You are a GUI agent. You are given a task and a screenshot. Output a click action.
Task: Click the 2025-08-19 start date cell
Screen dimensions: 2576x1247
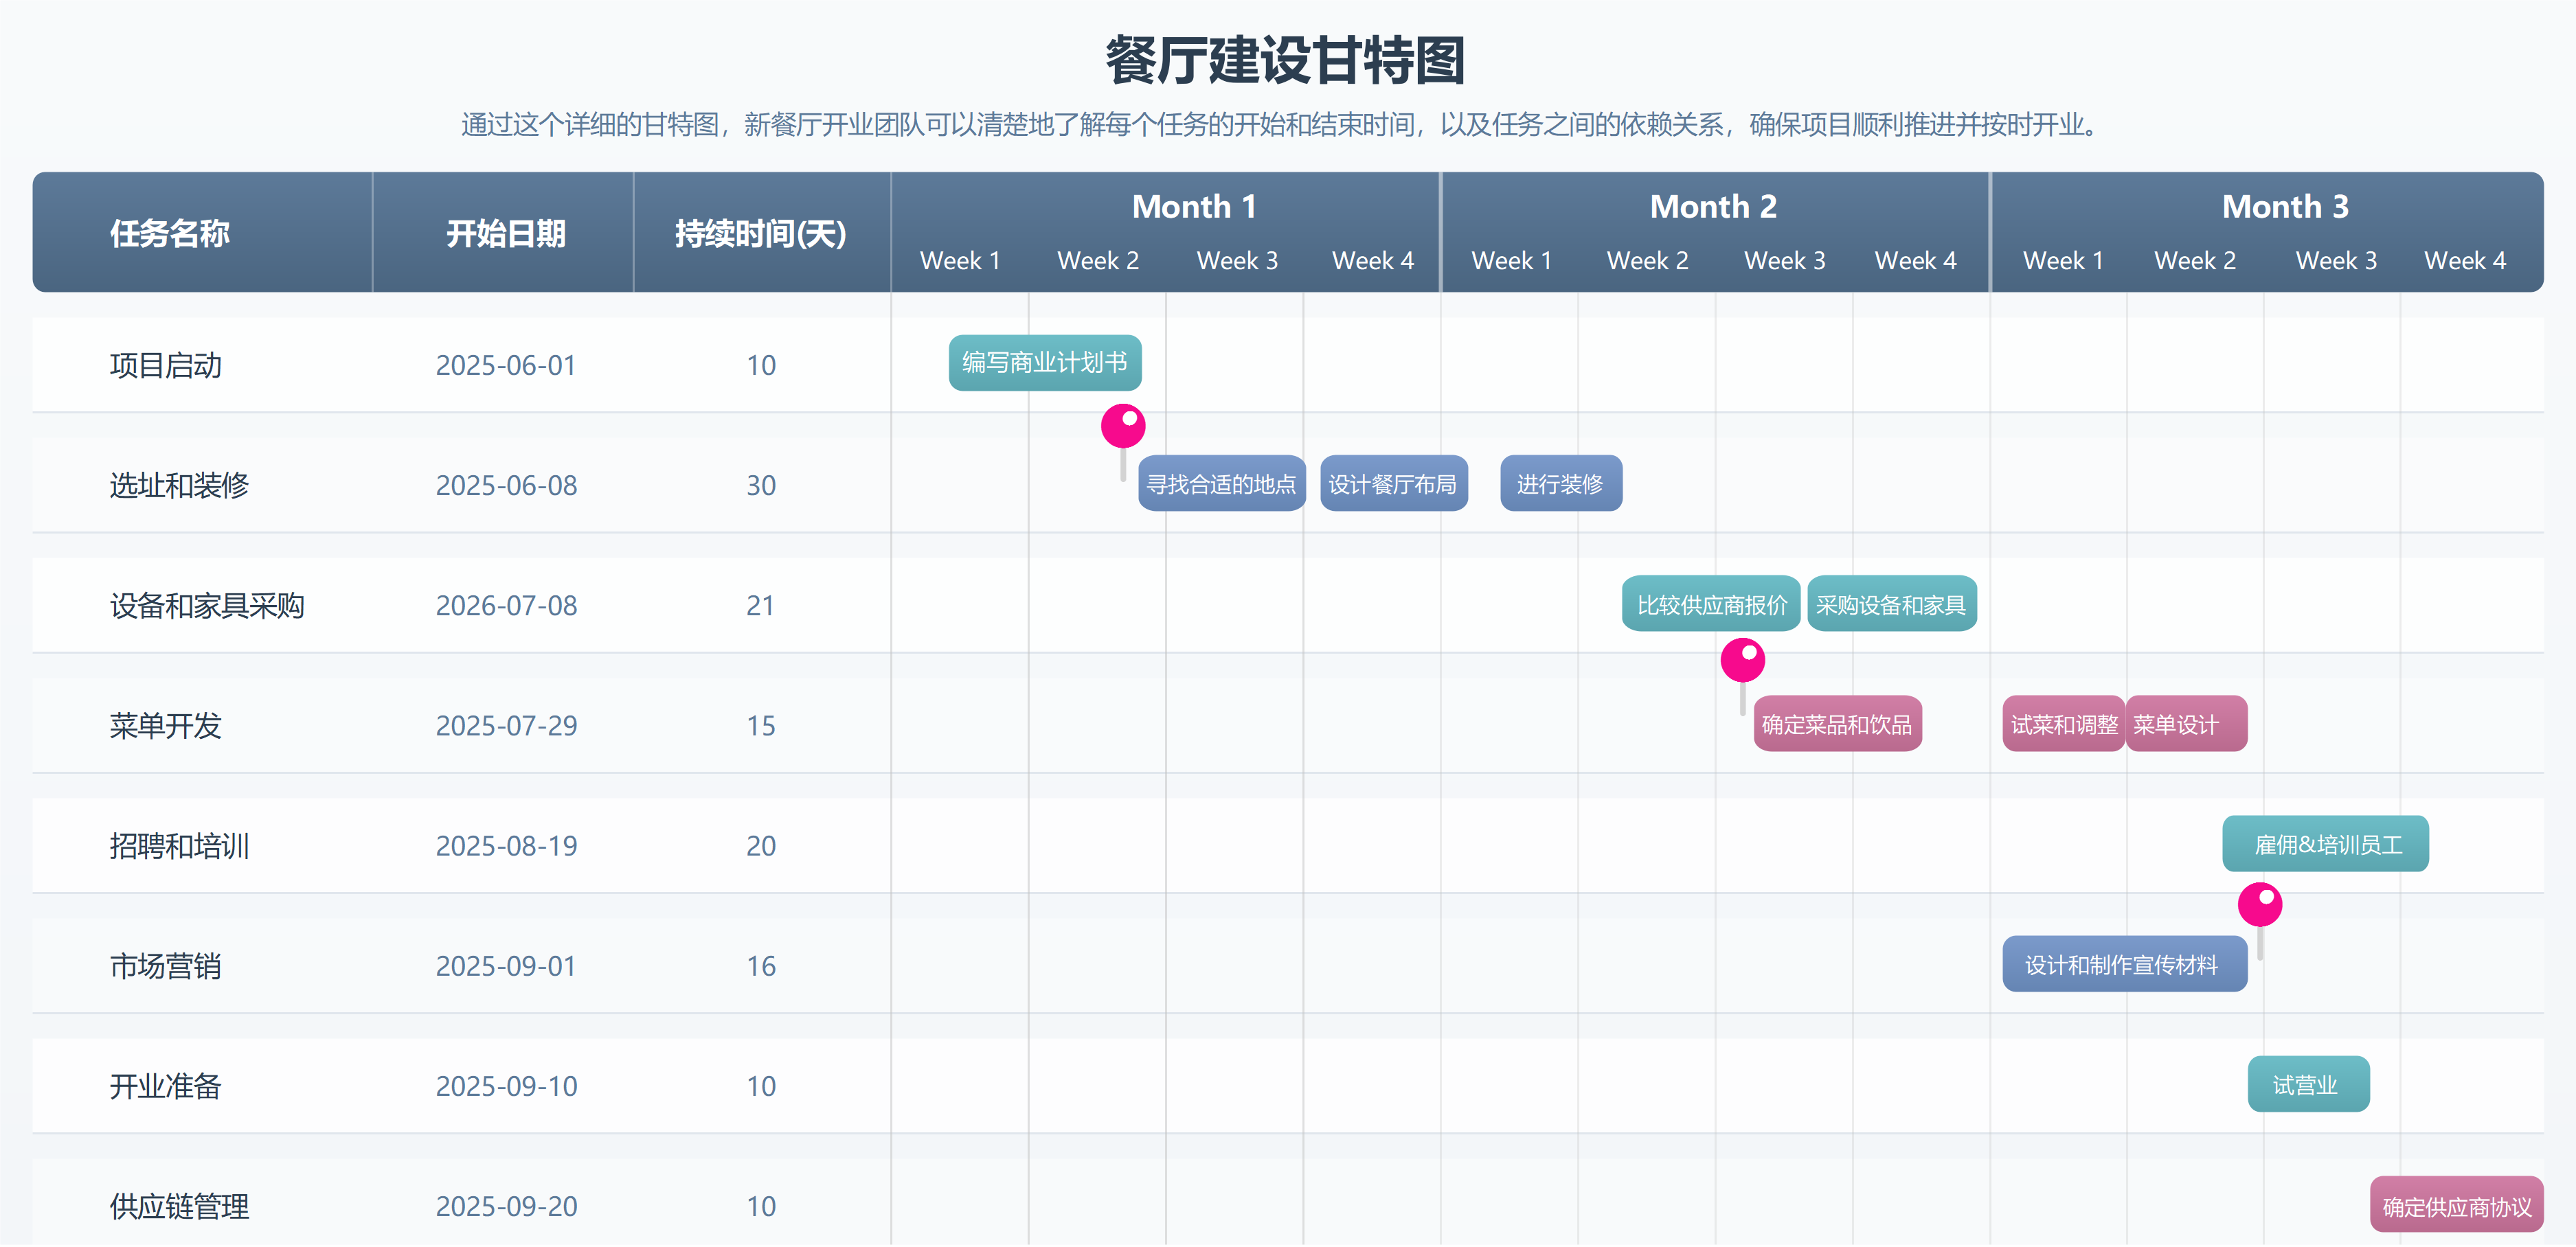click(506, 846)
